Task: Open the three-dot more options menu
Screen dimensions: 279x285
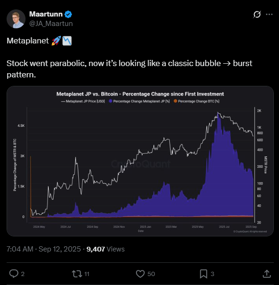Action: (x=269, y=14)
